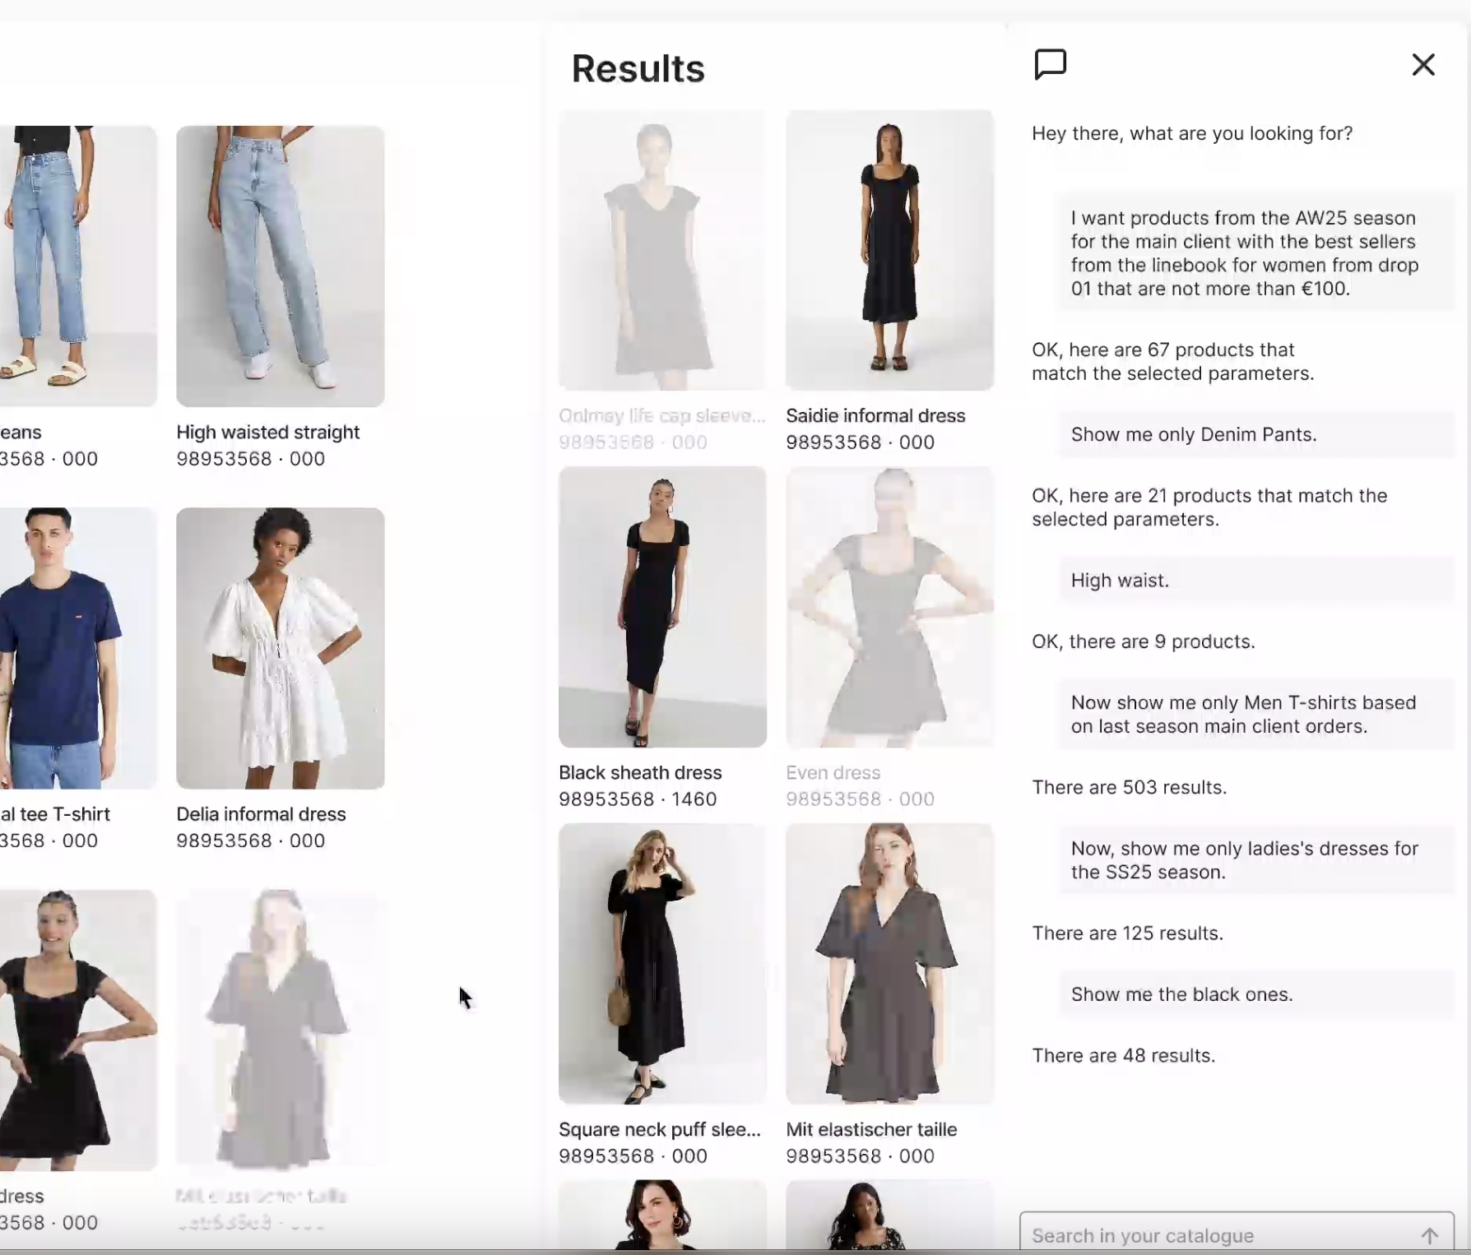Screen dimensions: 1471x1255
Task: Click the 'Saidie informal dress' product name
Action: tap(875, 416)
